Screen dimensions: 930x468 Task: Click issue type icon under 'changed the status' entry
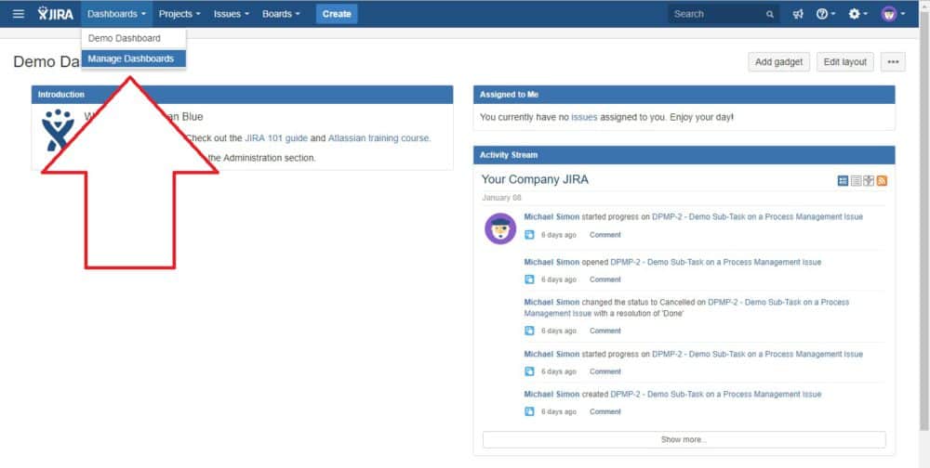click(x=530, y=331)
